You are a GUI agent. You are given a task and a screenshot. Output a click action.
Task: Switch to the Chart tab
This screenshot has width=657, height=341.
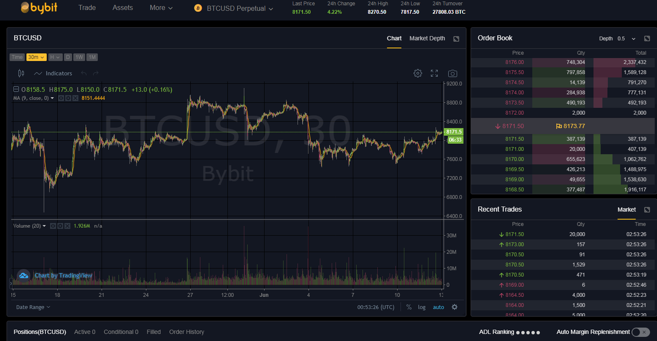click(394, 38)
